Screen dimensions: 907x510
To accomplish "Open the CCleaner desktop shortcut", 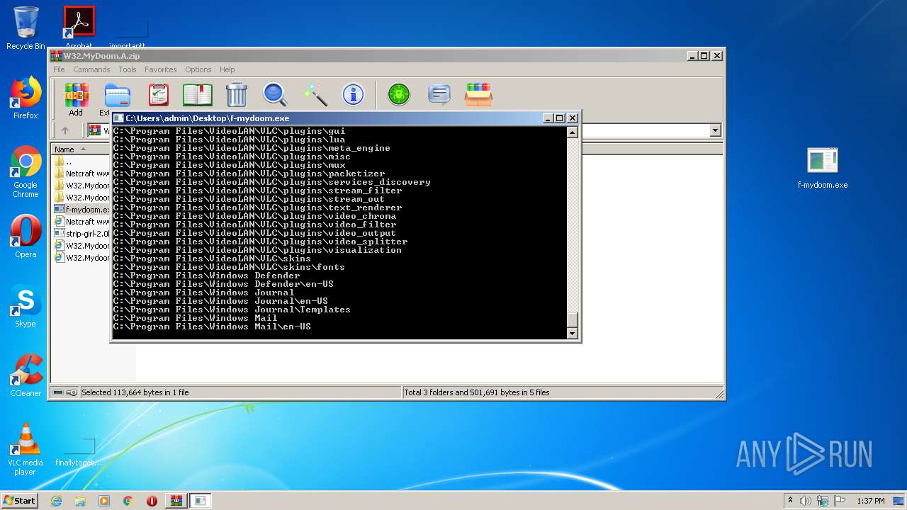I will tap(26, 375).
